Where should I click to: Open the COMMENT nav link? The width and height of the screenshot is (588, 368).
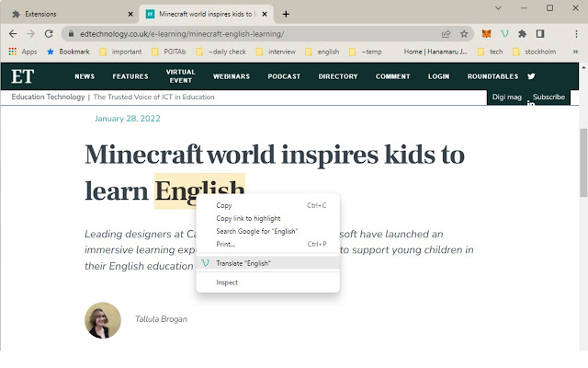[392, 76]
